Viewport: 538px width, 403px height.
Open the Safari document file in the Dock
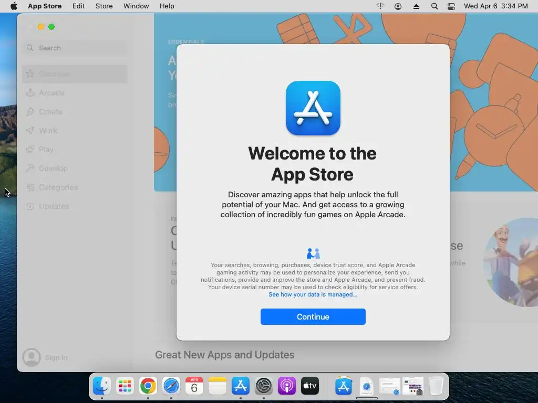point(366,386)
